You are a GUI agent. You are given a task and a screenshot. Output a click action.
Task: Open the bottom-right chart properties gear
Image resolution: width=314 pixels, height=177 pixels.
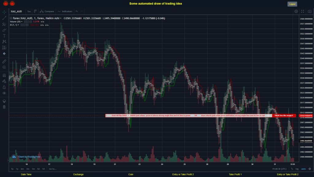(x=310, y=169)
